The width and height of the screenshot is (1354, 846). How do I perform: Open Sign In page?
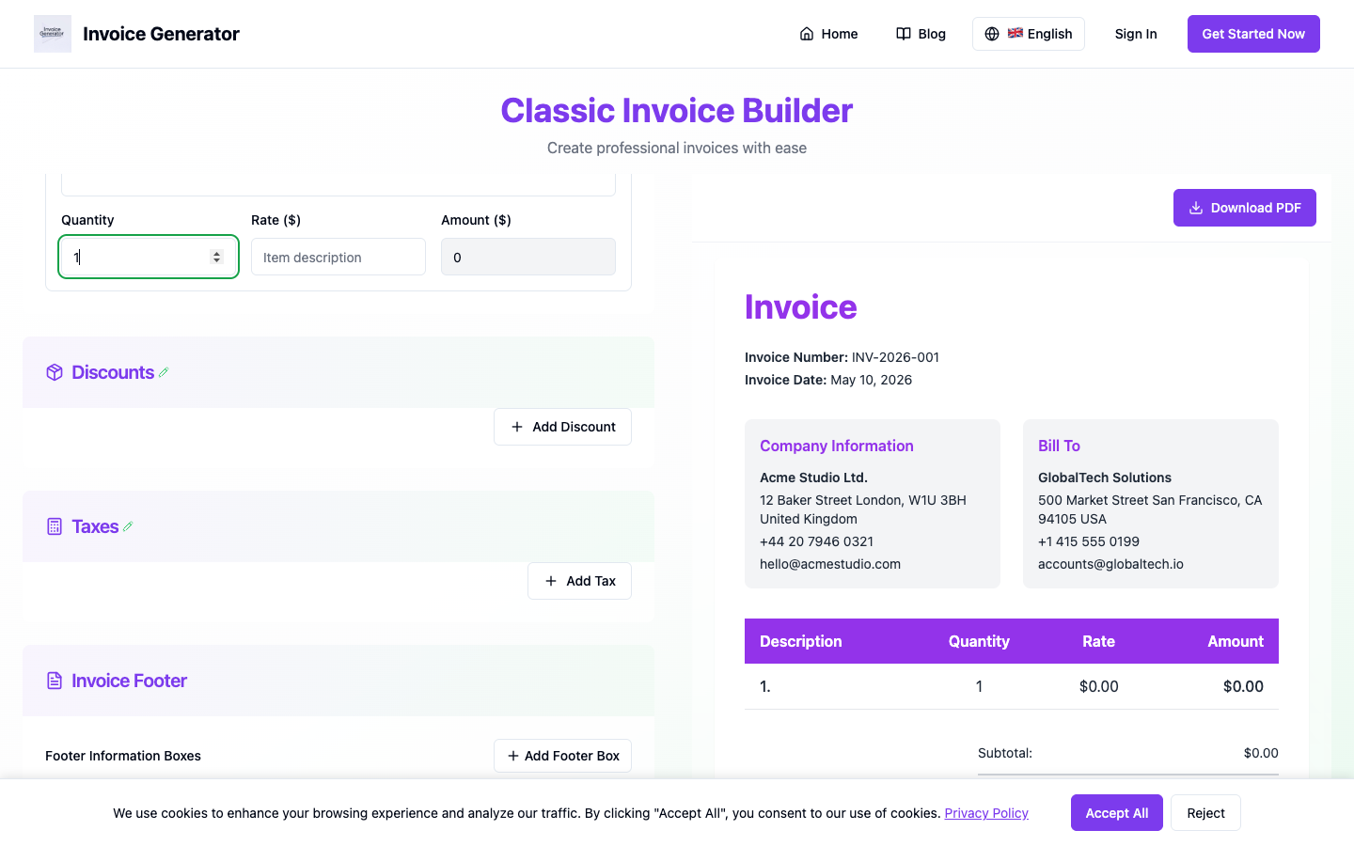[1136, 34]
